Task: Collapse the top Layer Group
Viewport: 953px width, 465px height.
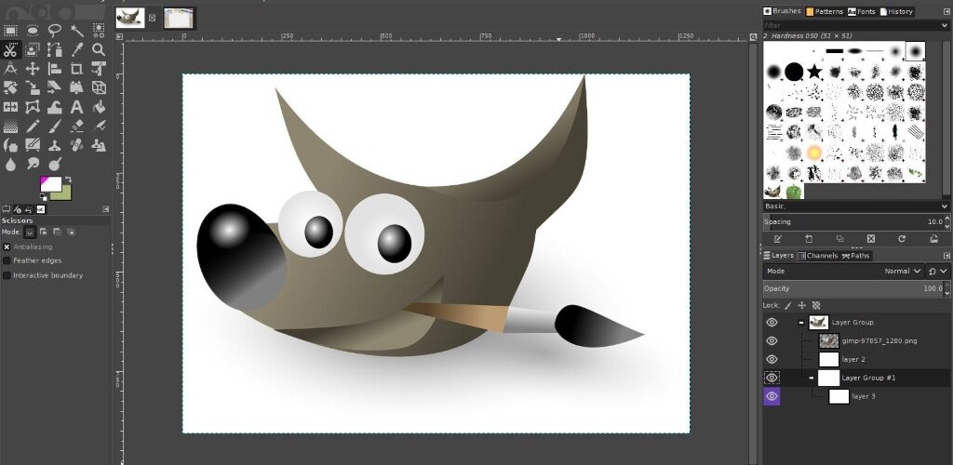Action: click(801, 323)
